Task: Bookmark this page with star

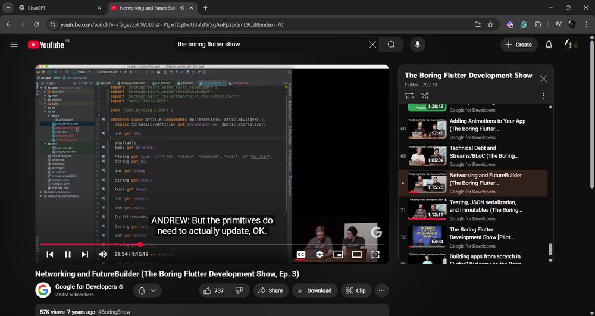Action: coord(490,24)
